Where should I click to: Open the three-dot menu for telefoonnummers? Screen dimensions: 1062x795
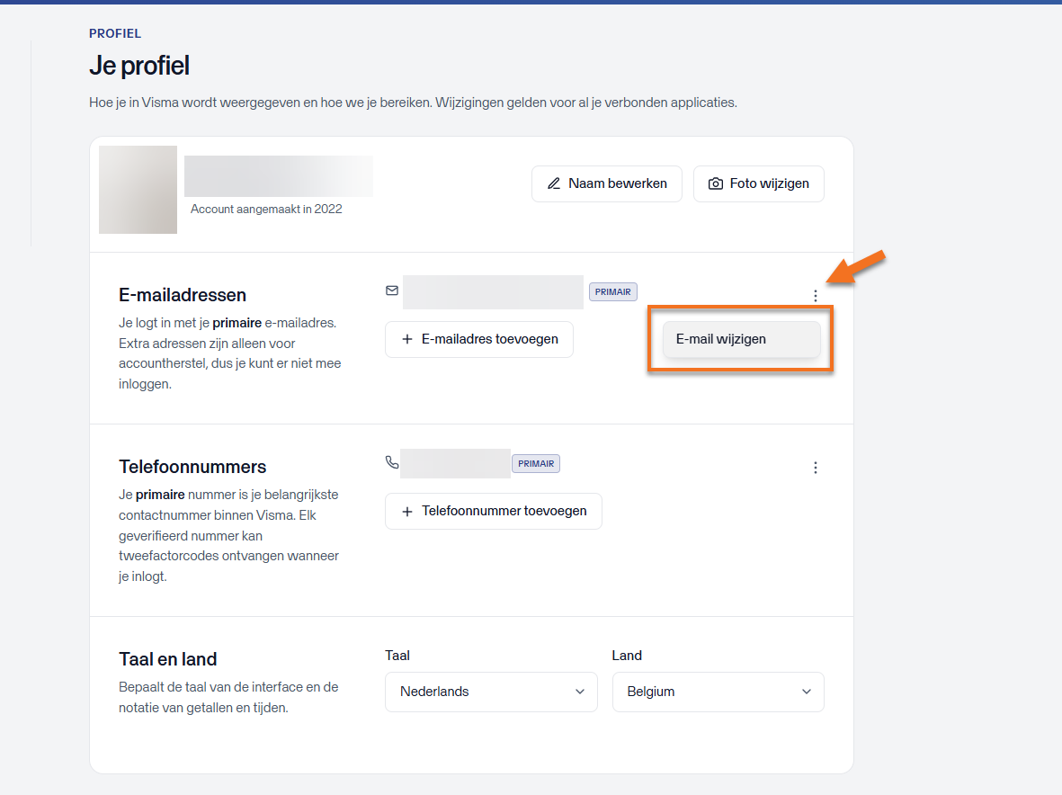[x=816, y=468]
